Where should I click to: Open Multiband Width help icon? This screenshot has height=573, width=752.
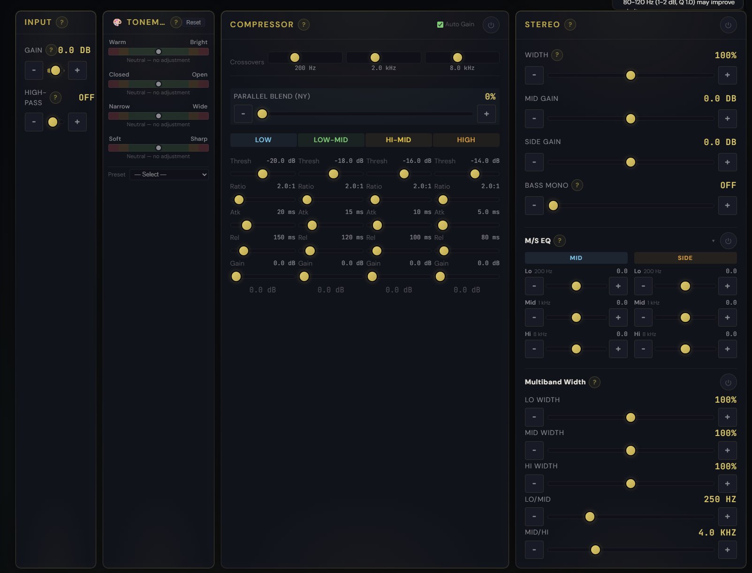tap(594, 382)
